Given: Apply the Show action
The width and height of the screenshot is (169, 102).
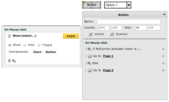Looking at the screenshot, I should point(71,36).
